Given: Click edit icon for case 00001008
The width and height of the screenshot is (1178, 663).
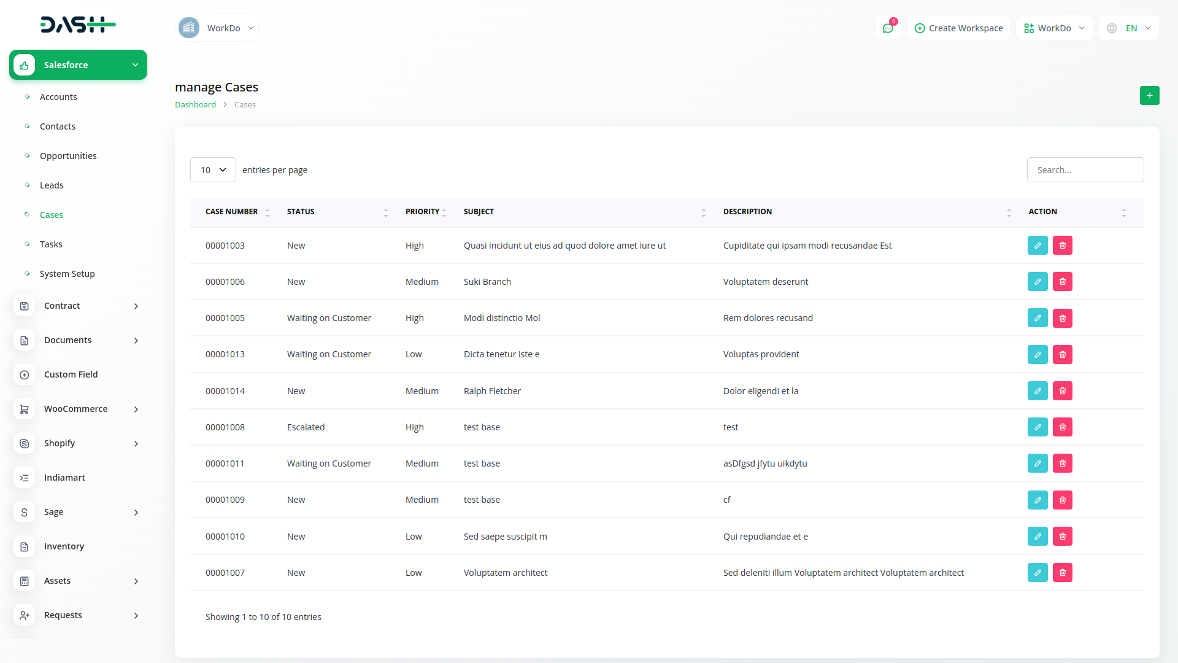Looking at the screenshot, I should [x=1037, y=427].
